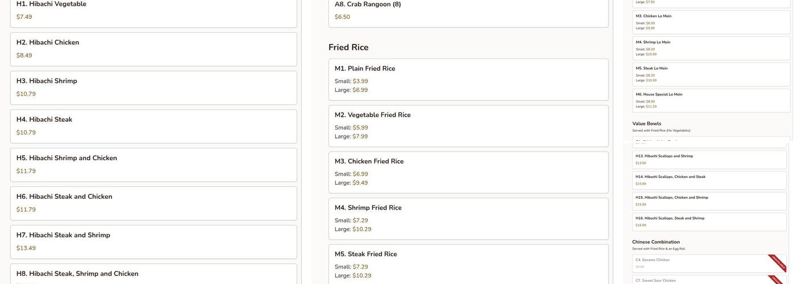Select H13. Hibachi Scallops and Shrimp

(x=710, y=160)
